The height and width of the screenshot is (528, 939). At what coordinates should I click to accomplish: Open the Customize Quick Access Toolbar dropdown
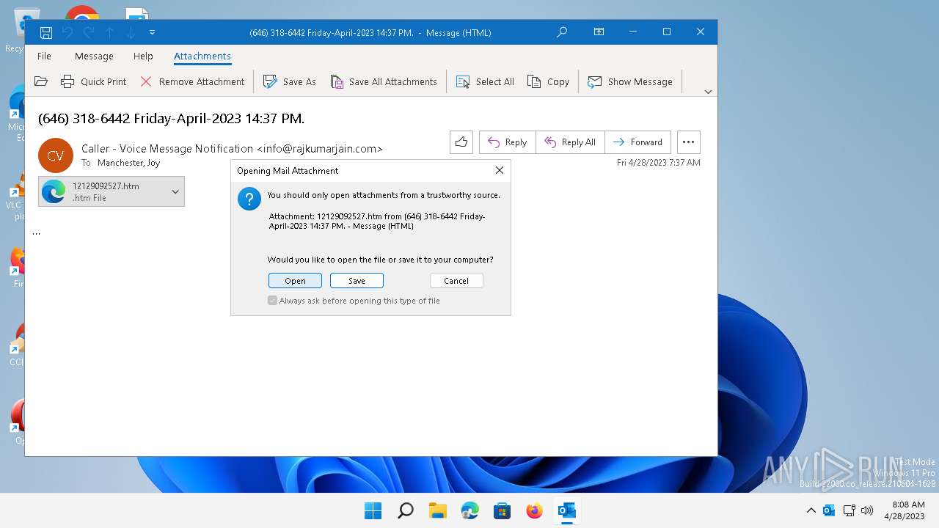click(x=152, y=32)
